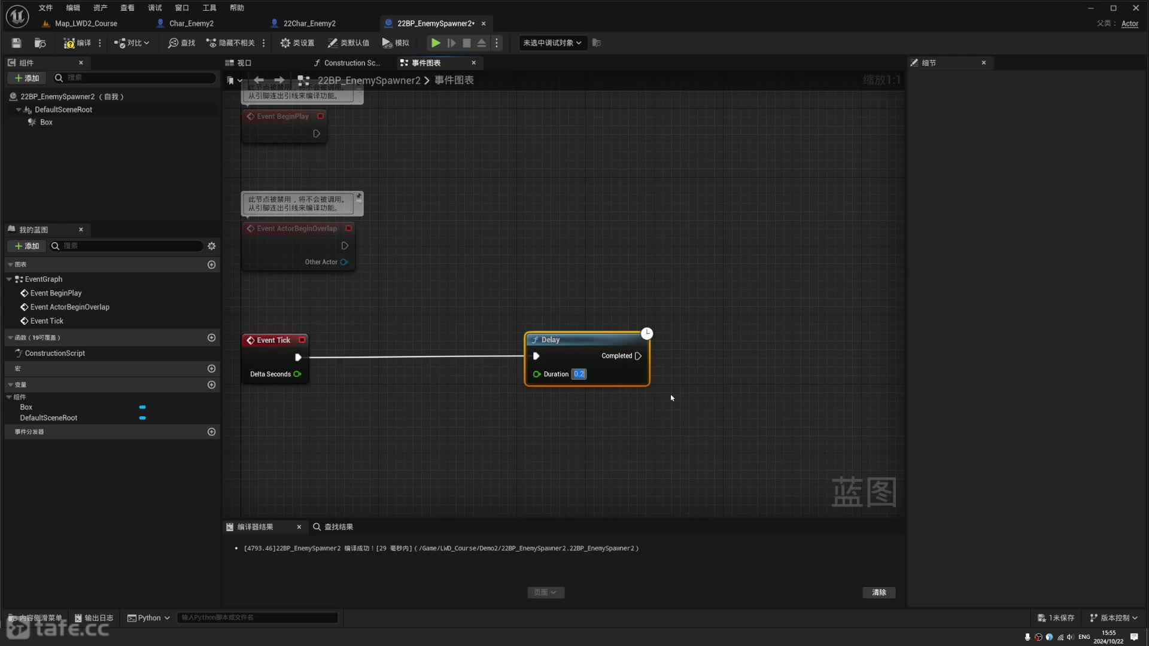
Task: Open graph bookmarks dropdown
Action: click(x=235, y=80)
